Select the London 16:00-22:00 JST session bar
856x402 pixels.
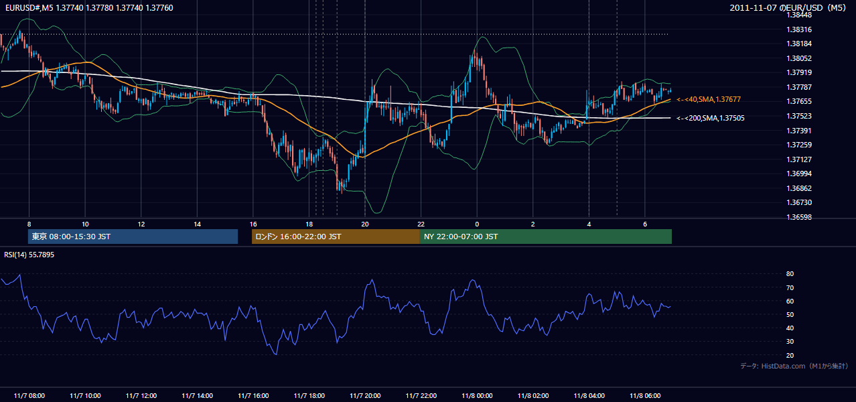click(336, 237)
